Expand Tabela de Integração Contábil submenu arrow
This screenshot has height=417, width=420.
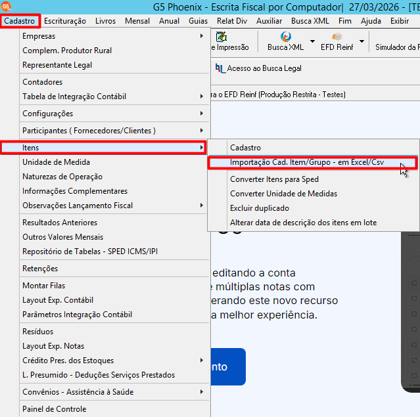click(x=201, y=97)
